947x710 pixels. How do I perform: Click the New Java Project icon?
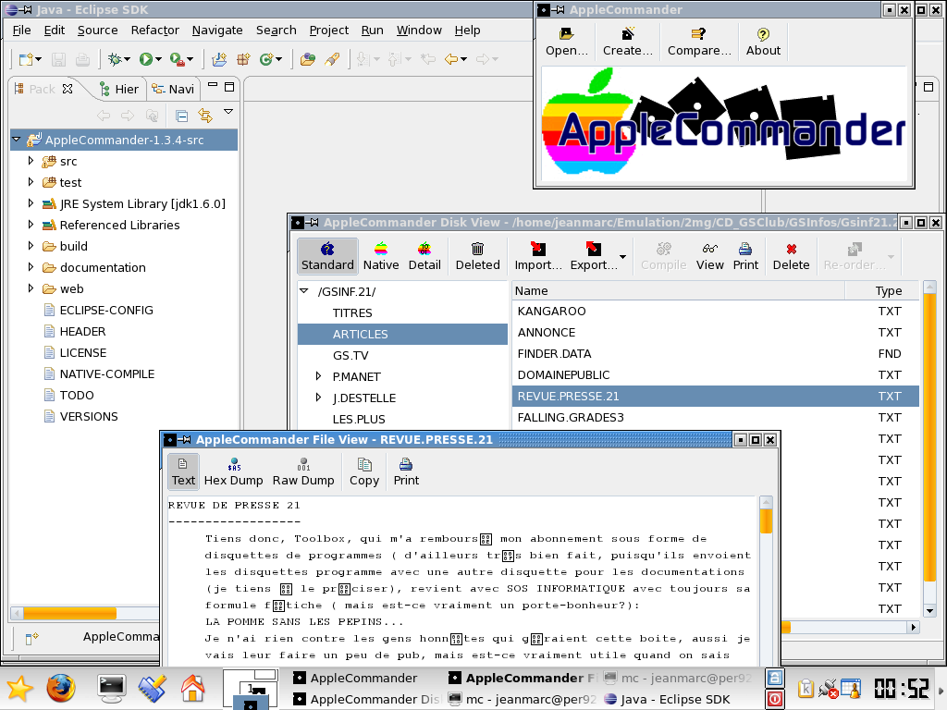(x=219, y=59)
